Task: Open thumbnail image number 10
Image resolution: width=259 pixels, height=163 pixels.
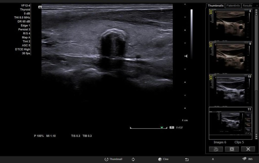Action: [x=230, y=90]
